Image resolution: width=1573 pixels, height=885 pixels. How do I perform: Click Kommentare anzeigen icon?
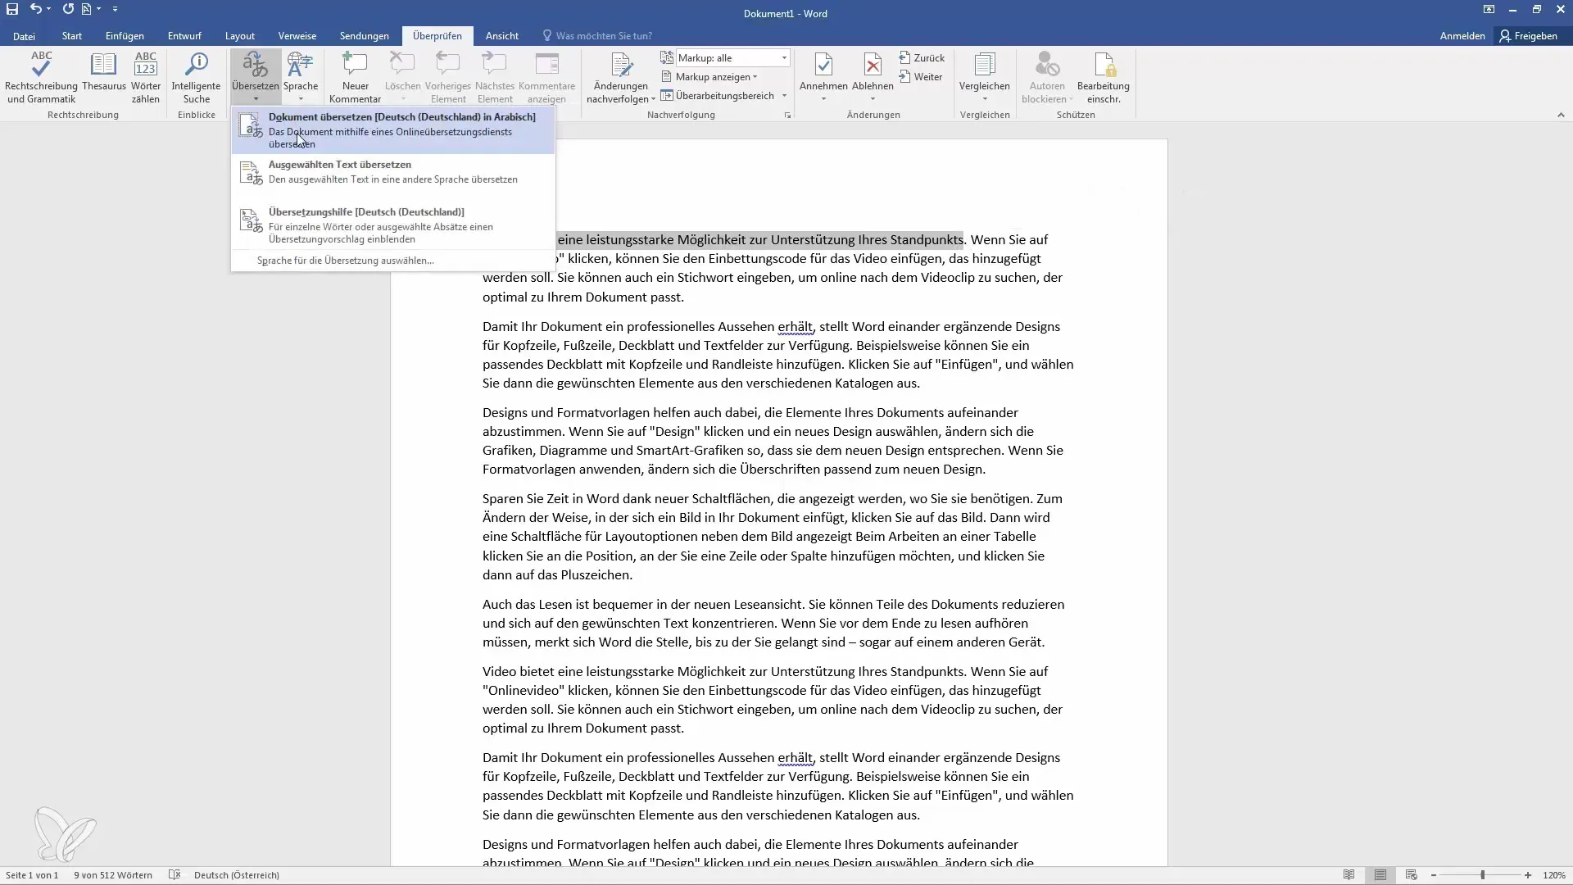[546, 78]
